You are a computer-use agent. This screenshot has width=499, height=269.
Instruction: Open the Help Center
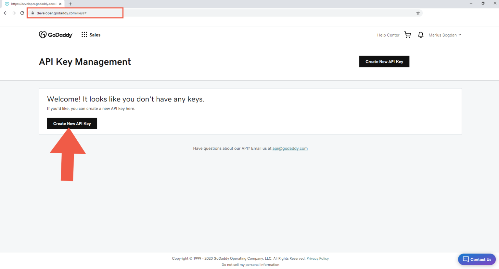point(388,35)
